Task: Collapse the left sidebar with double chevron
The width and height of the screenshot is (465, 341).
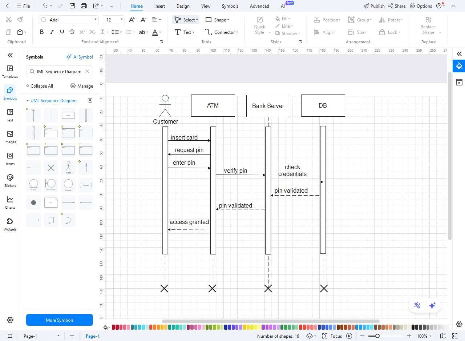Action: (x=10, y=55)
